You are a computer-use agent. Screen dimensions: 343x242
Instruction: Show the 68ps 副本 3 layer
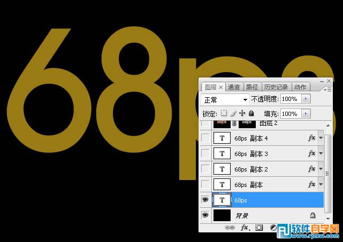coord(205,153)
